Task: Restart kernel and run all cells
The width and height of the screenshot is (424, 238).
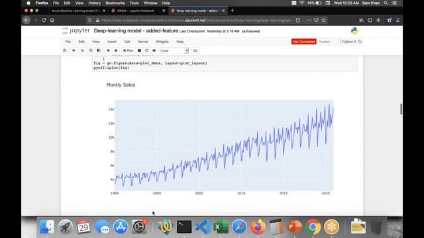Action: (154, 50)
